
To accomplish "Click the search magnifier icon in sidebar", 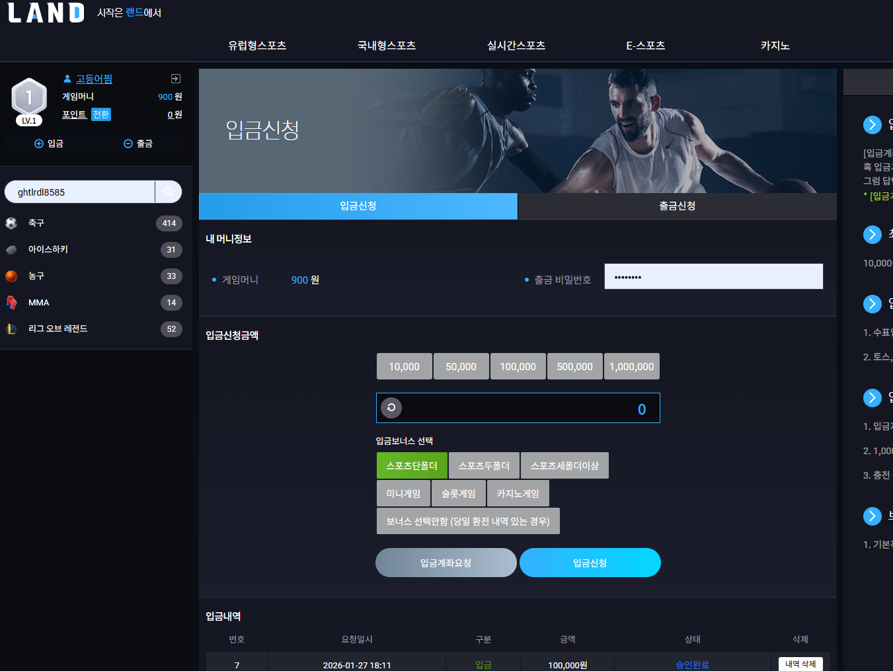I will click(x=169, y=192).
